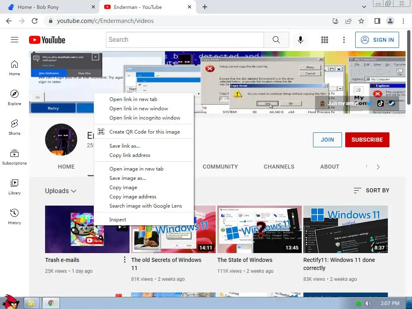Go back with the browser back arrow
412x309 pixels.
click(x=9, y=21)
